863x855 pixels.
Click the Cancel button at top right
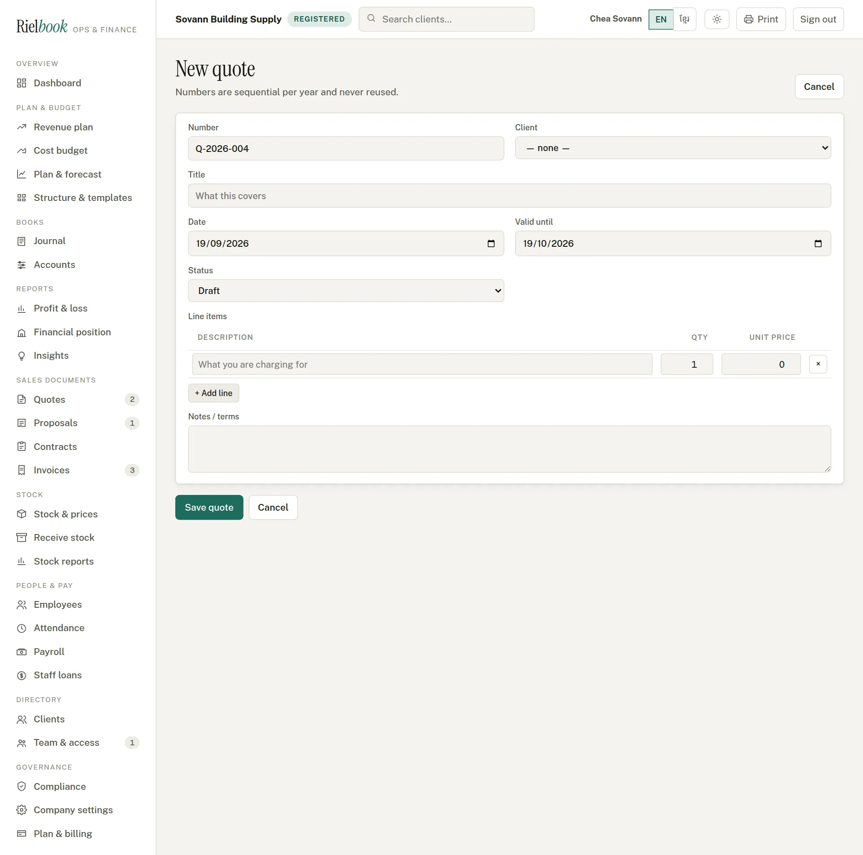coord(819,87)
